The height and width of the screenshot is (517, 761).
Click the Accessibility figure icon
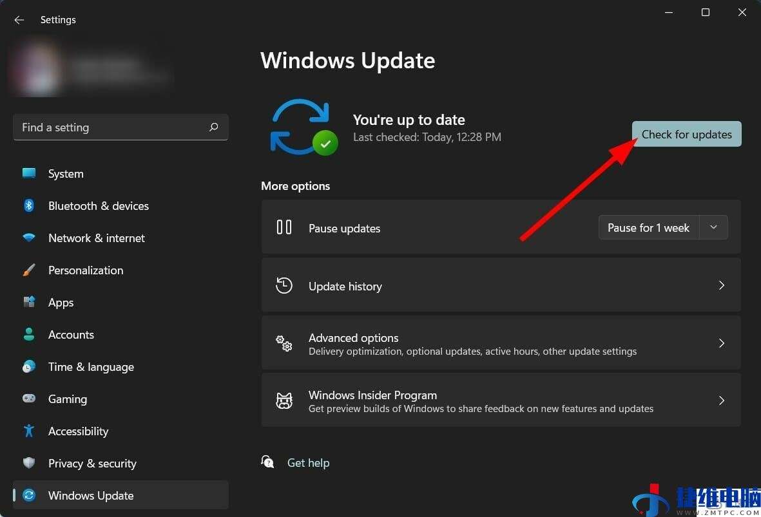[29, 431]
